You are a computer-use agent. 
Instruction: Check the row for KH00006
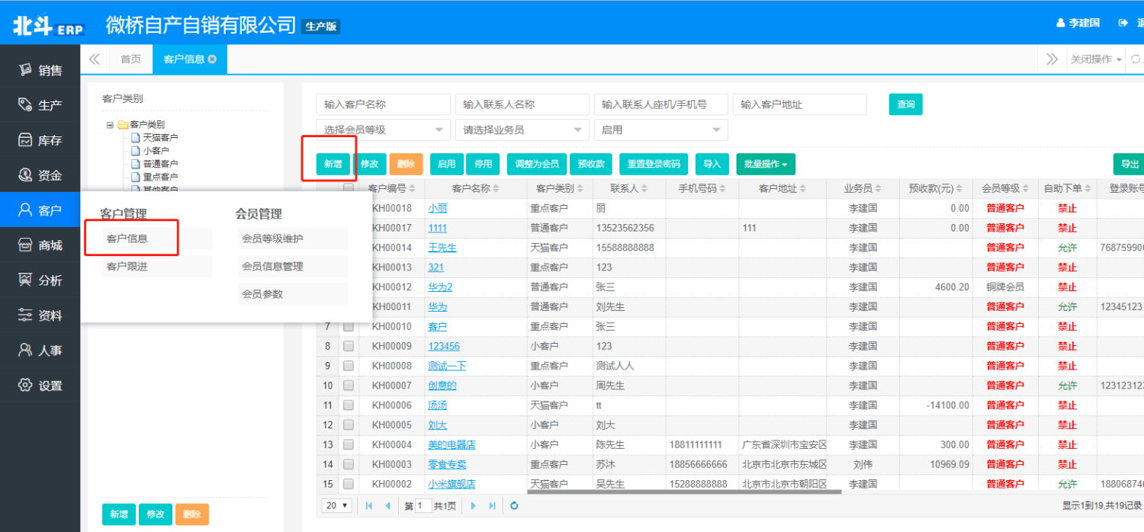[x=349, y=405]
